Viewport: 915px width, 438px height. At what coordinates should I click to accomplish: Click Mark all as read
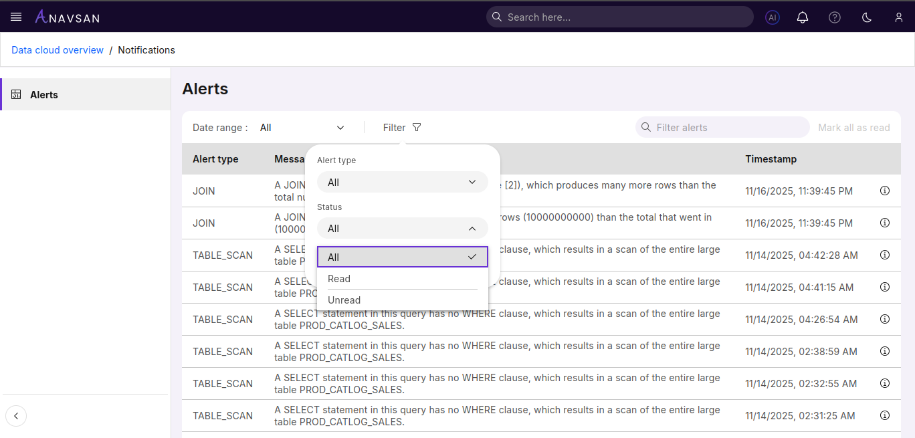click(x=853, y=128)
